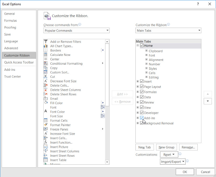This screenshot has width=216, height=177.
Task: Open the Customize the Ribbon dropdown
Action: (x=168, y=30)
